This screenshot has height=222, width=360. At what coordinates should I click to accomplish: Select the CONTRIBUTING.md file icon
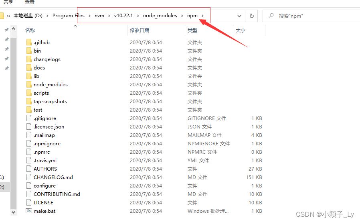point(29,194)
